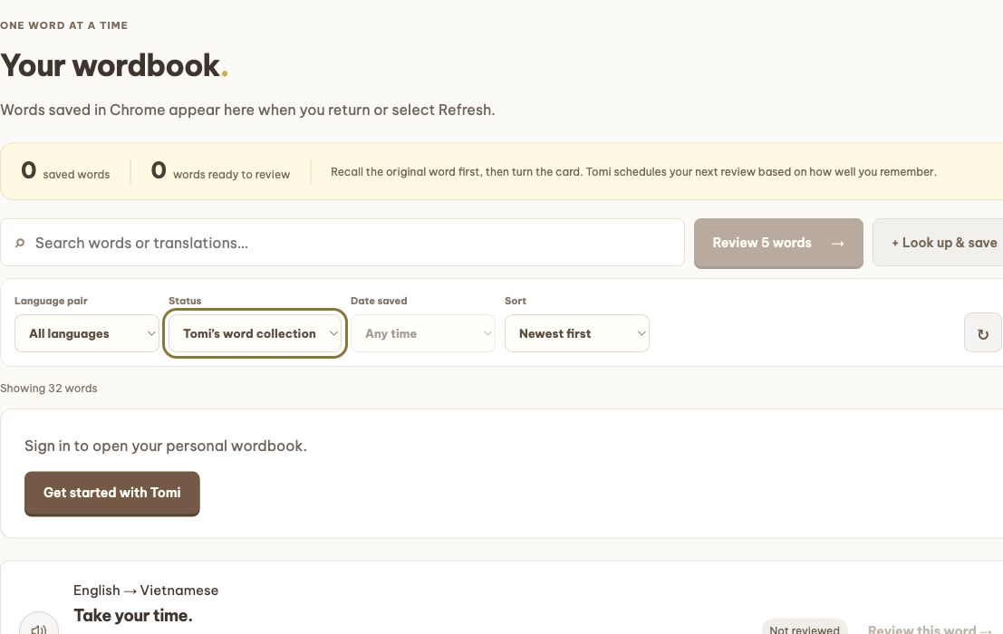Open the Sort Newest first dropdown
This screenshot has width=1003, height=634.
point(577,333)
